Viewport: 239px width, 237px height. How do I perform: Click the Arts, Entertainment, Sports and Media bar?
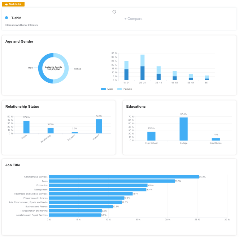click(x=85, y=202)
